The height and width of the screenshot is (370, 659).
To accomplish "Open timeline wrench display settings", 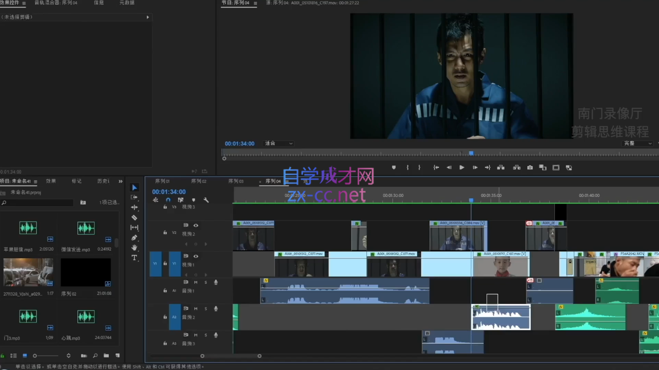I will (206, 200).
